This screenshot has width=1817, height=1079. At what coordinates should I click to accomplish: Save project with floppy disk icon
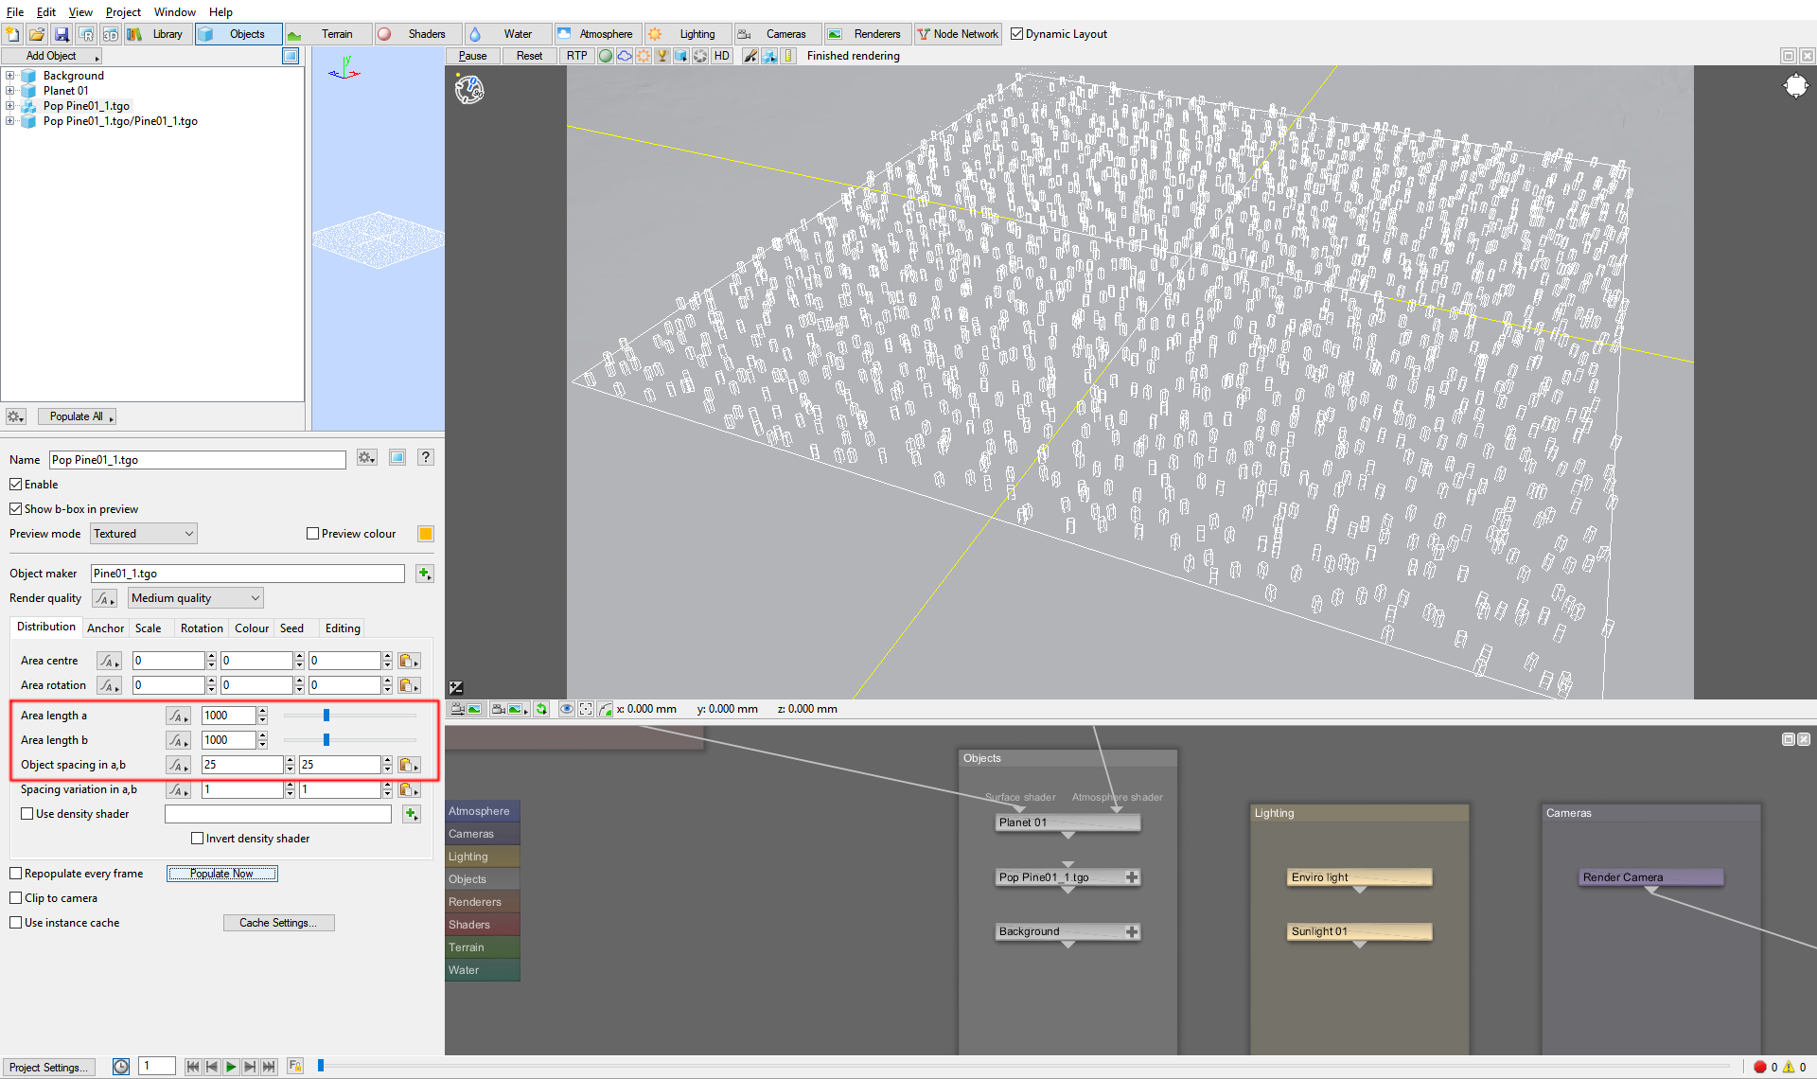62,34
